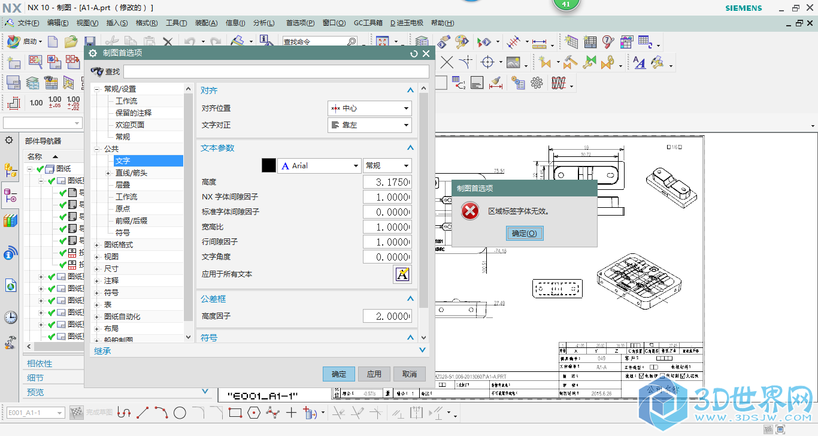Click 应用于所有文本 apply-to-all-text icon button
This screenshot has height=436, width=818.
[x=402, y=274]
